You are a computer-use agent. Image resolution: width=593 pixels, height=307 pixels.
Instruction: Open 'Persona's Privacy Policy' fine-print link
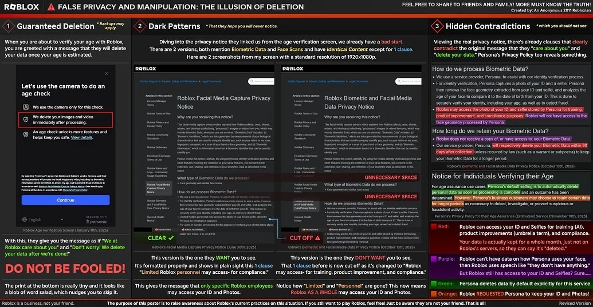pos(75,190)
